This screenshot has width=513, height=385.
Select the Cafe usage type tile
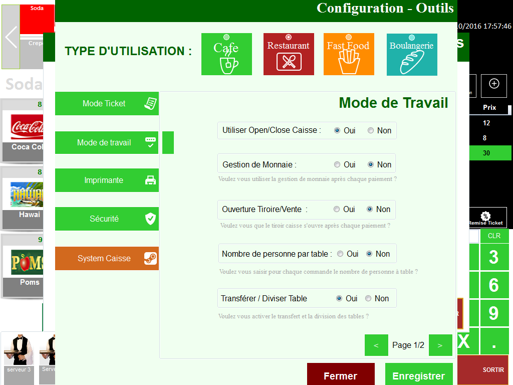[x=226, y=54]
